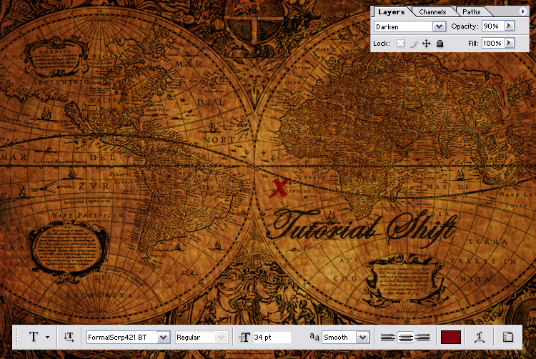This screenshot has width=536, height=359.
Task: Toggle lock transparent pixels
Action: (x=401, y=44)
